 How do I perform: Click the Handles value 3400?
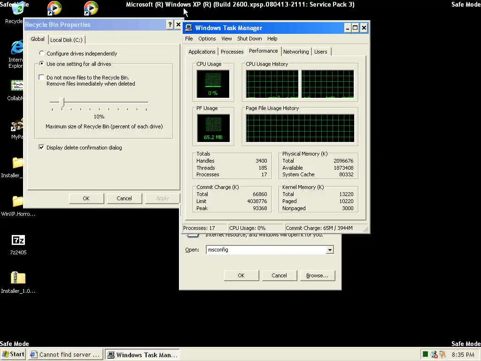261,161
